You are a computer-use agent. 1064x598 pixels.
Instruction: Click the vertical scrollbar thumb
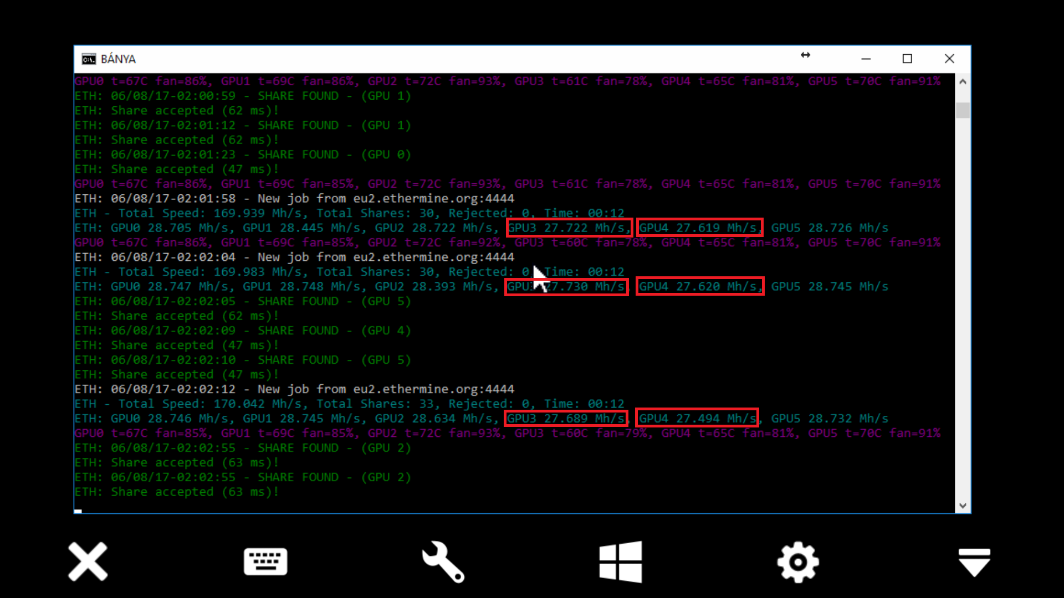pos(963,110)
